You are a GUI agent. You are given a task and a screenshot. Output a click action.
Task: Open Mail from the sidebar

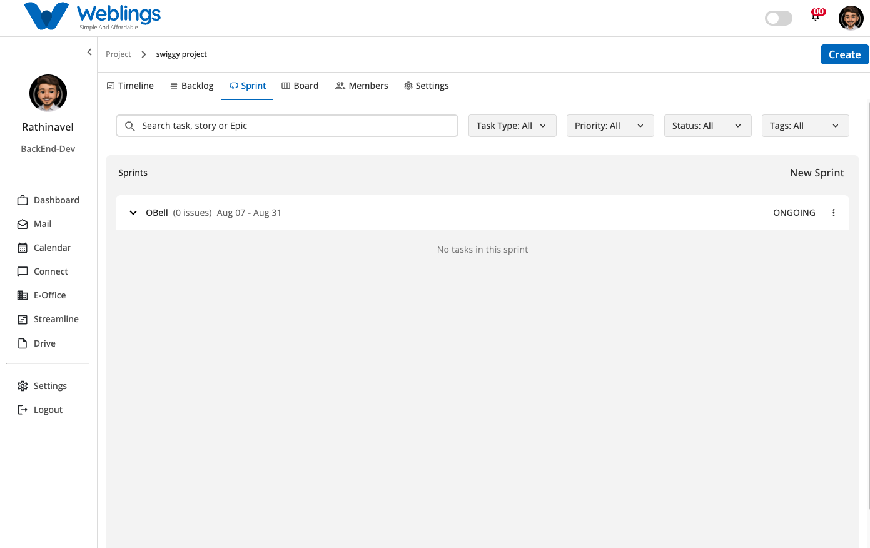34,224
